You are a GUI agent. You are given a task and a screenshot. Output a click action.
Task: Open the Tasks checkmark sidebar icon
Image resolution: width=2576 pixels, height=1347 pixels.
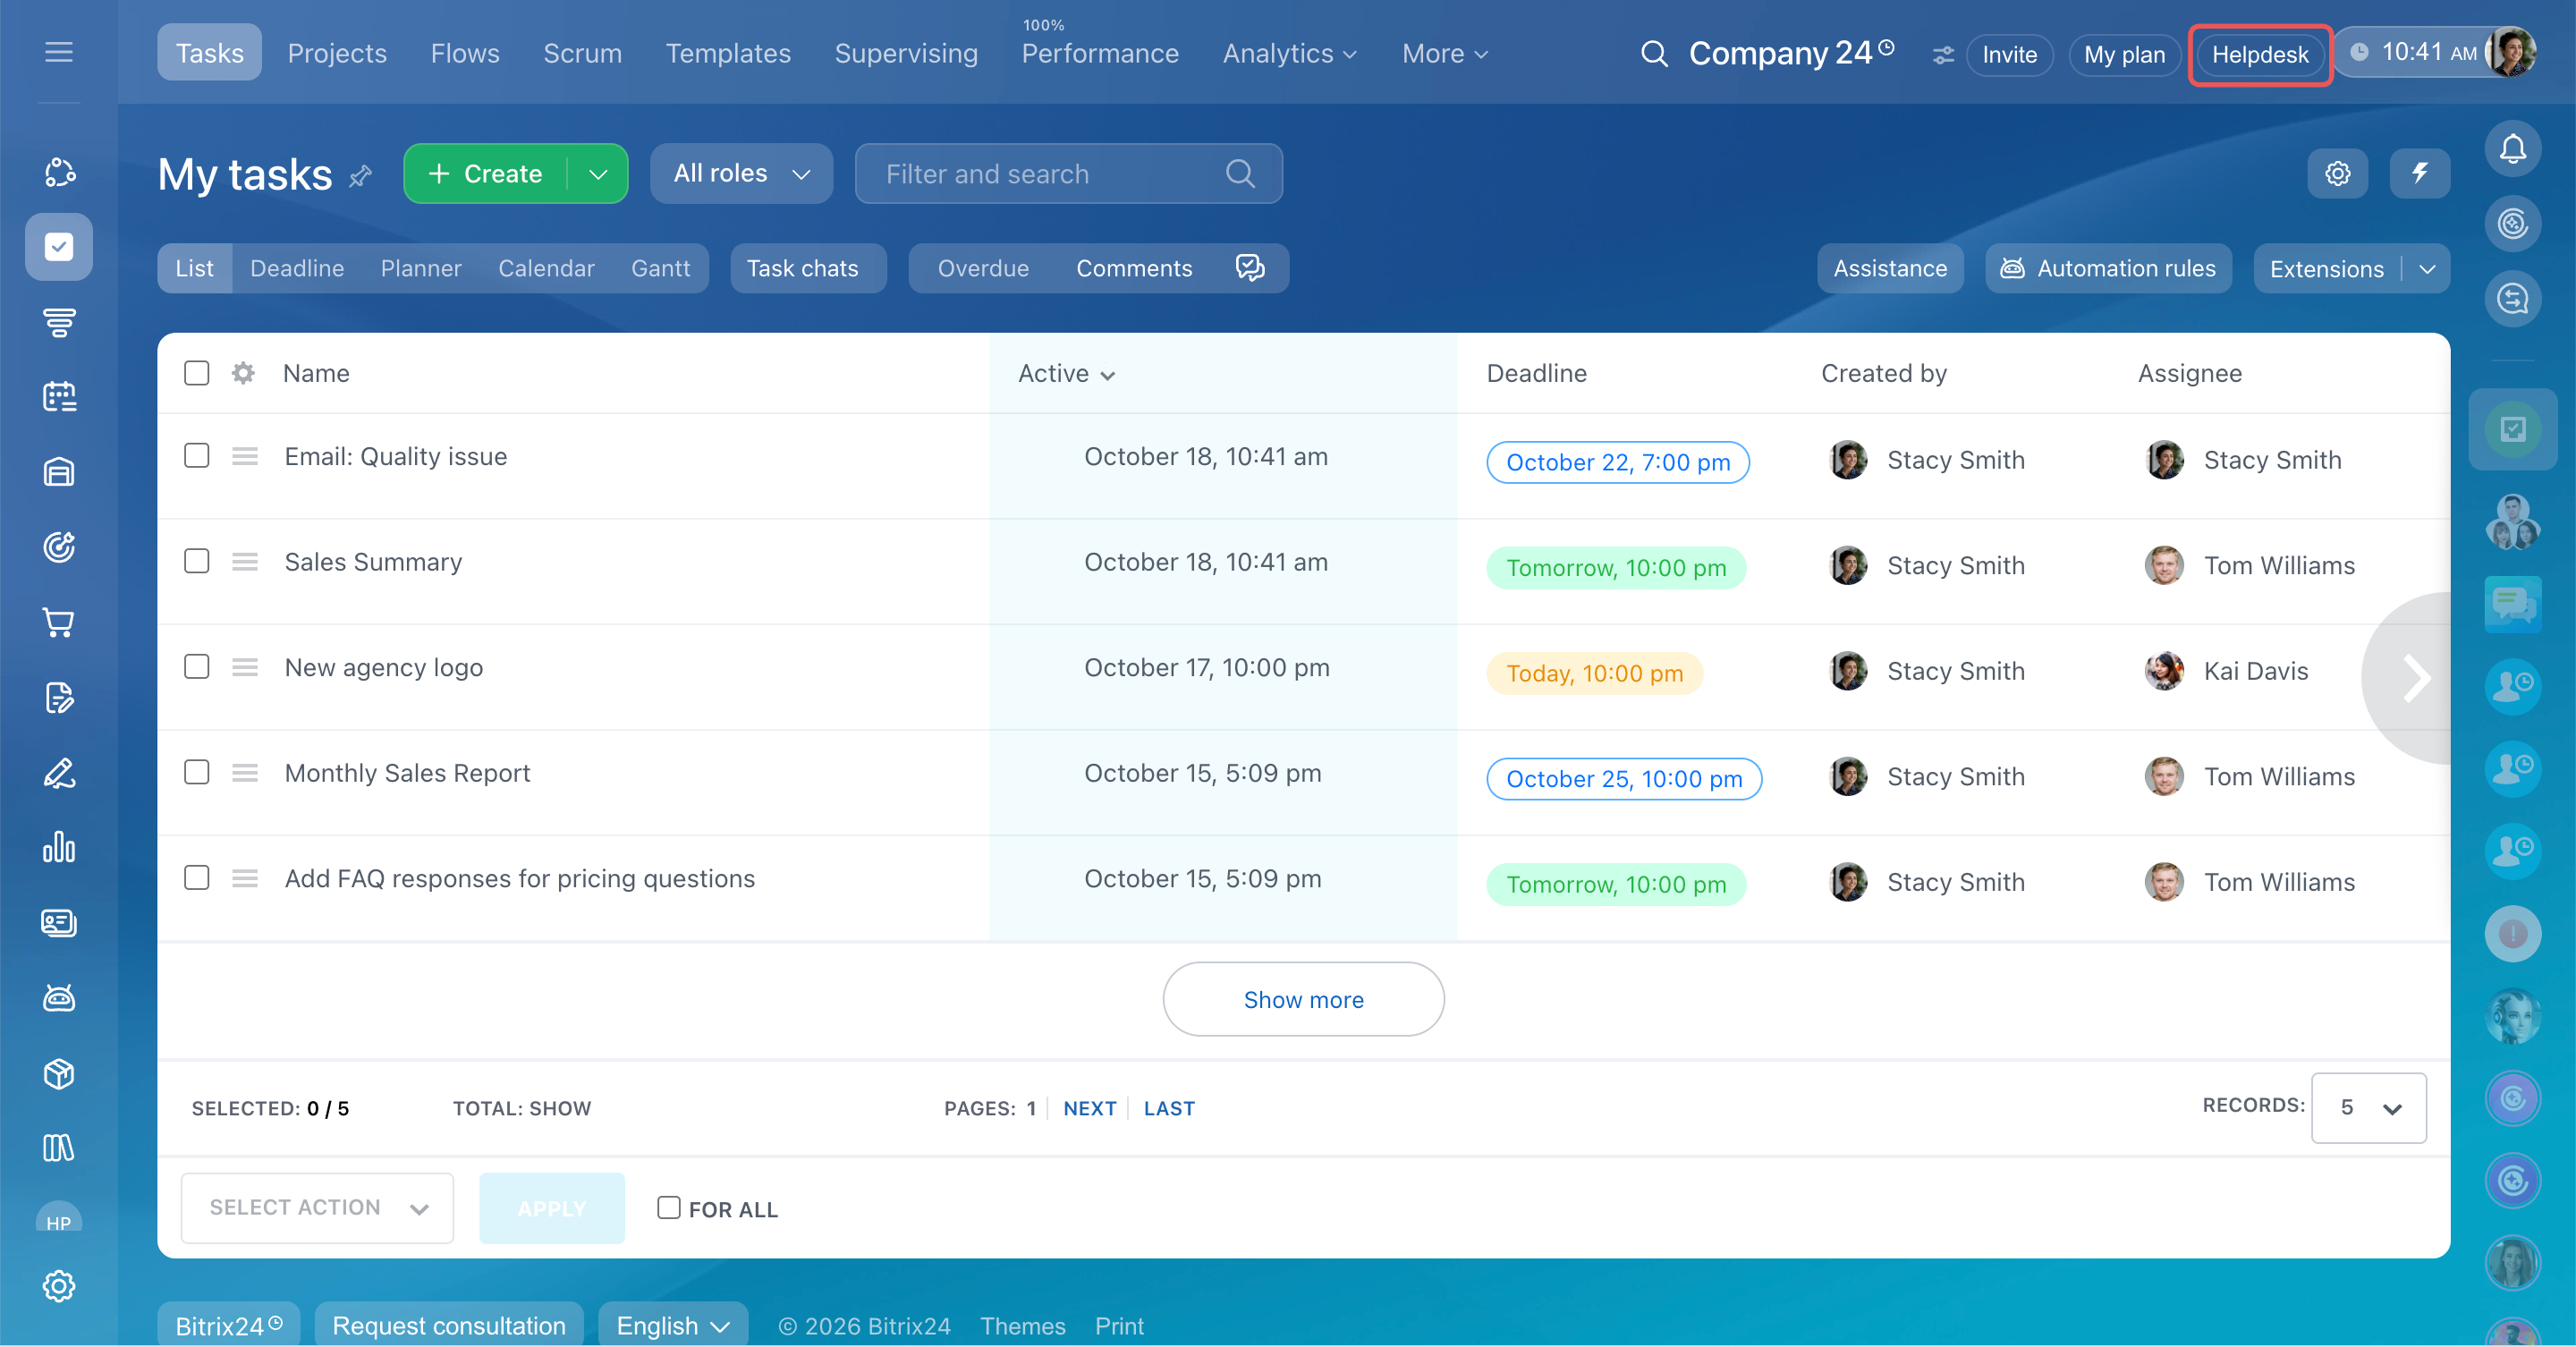tap(59, 247)
